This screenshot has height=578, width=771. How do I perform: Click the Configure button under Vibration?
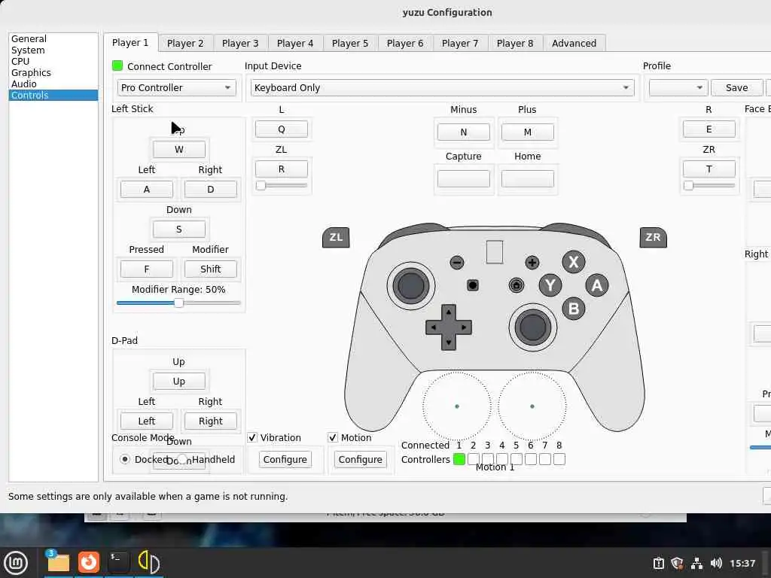[x=285, y=460]
